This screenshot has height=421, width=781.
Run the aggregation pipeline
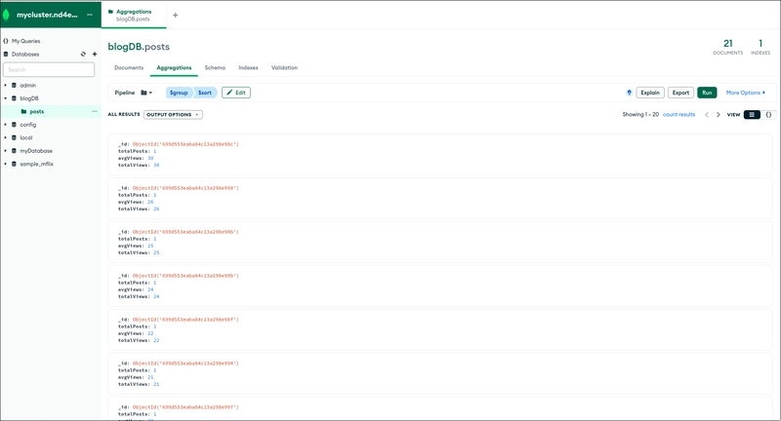(707, 93)
